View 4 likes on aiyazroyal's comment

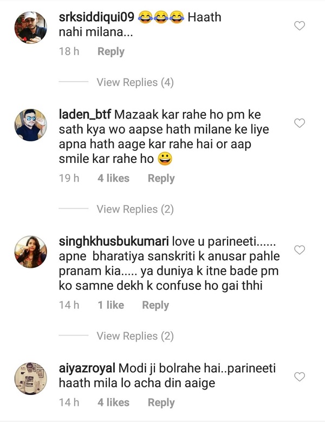click(x=113, y=403)
